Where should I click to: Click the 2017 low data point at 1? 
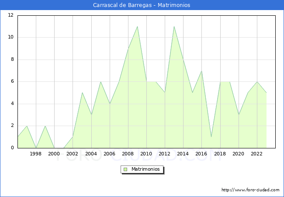click(211, 137)
